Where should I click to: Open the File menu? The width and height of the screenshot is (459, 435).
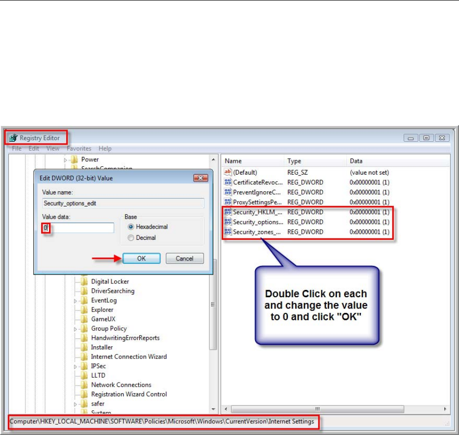(x=17, y=149)
